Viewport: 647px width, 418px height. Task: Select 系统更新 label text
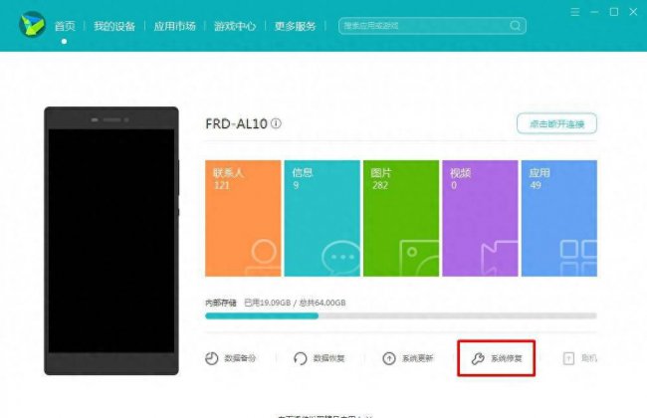[x=418, y=358]
